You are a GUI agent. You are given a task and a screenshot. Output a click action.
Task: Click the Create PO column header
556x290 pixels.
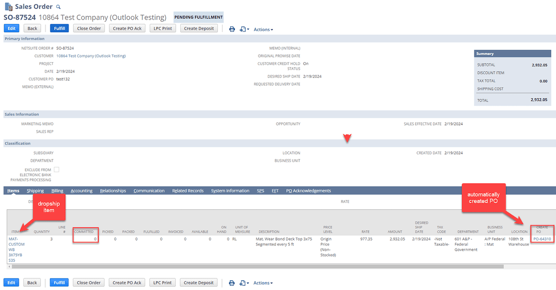[542, 229]
